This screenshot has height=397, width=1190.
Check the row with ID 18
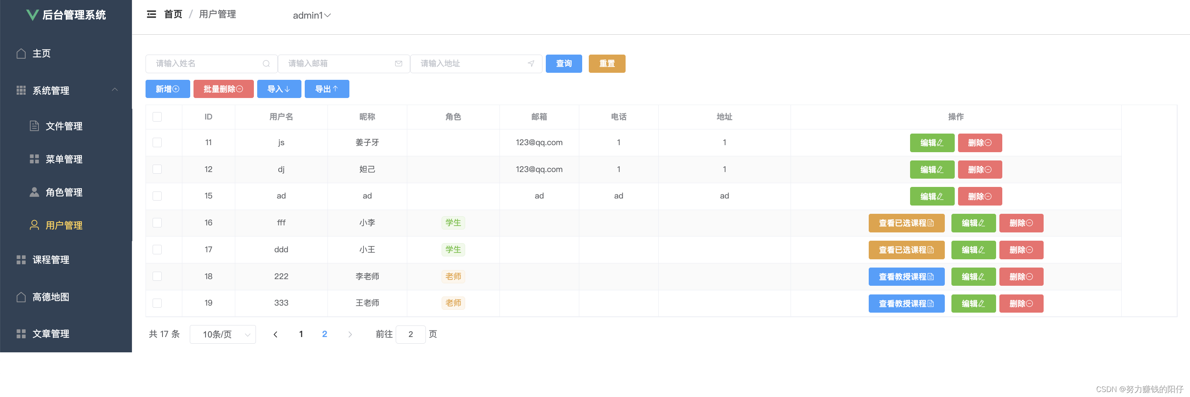click(x=157, y=276)
